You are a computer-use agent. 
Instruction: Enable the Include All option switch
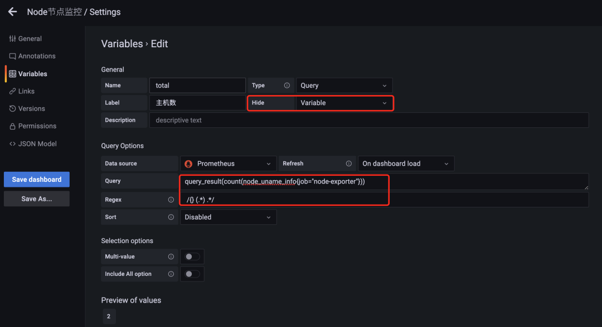(192, 274)
